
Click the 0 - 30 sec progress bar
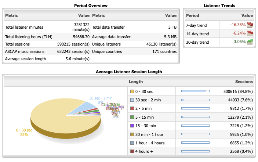(195, 91)
